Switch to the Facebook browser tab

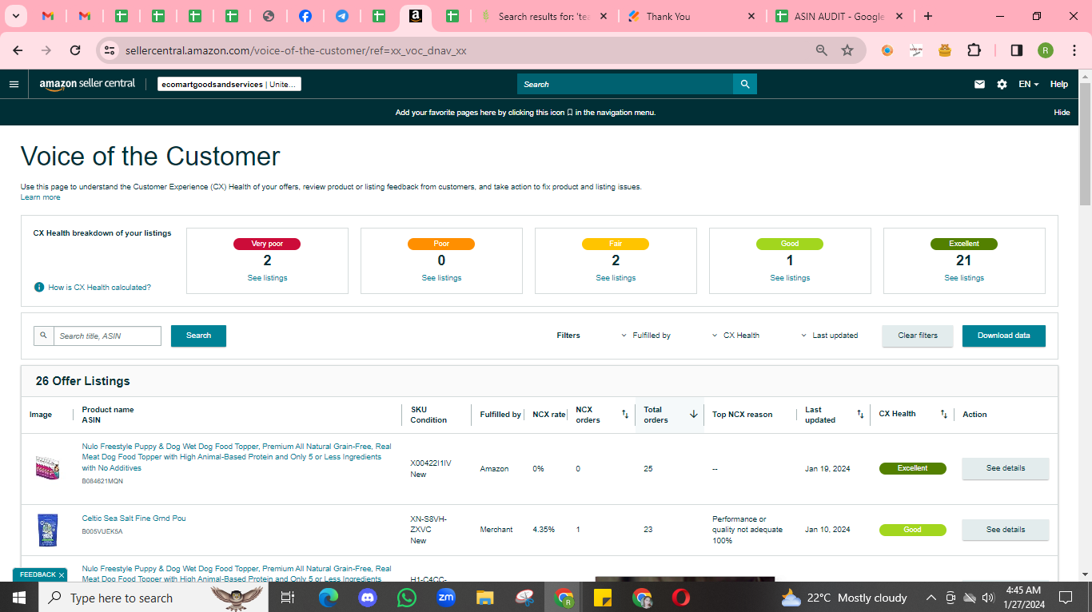[305, 16]
